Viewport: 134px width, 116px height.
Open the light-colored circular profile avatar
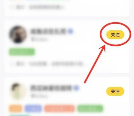[x=18, y=91]
